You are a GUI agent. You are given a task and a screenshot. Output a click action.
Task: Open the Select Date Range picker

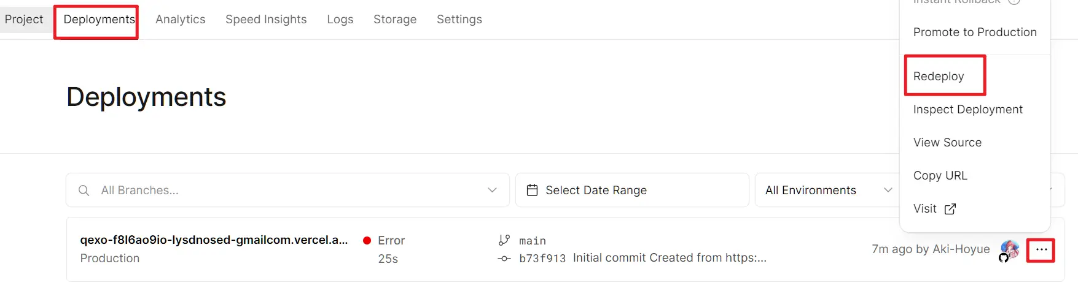632,190
